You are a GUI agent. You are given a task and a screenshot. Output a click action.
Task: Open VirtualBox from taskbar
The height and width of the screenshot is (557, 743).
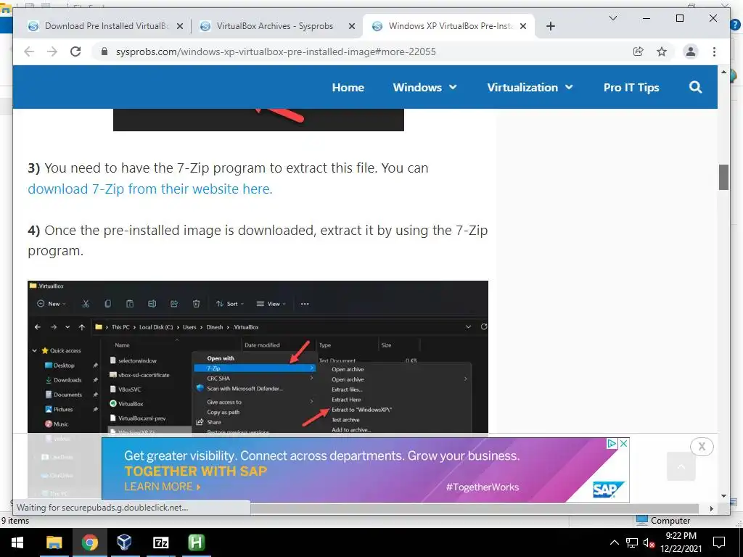125,542
